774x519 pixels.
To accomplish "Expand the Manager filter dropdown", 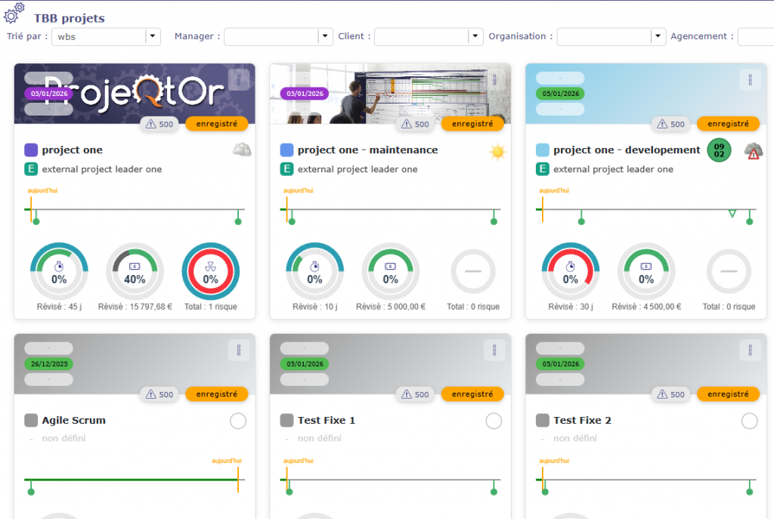I will (x=324, y=36).
